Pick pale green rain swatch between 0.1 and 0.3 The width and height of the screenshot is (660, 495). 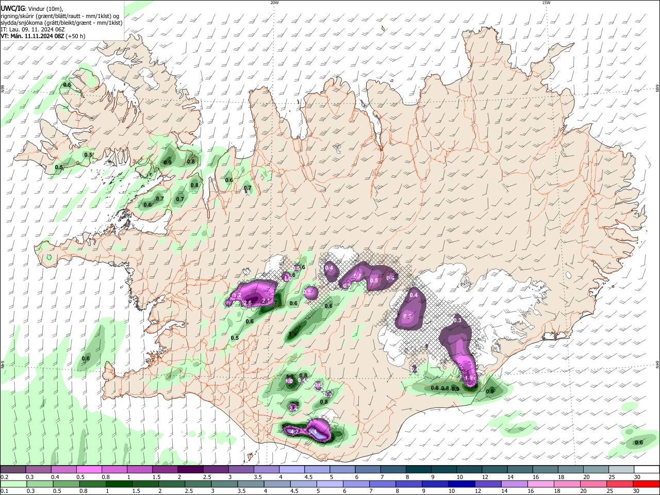(13, 484)
